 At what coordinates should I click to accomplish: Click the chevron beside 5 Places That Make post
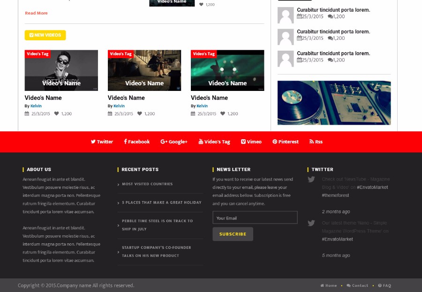[x=119, y=203]
